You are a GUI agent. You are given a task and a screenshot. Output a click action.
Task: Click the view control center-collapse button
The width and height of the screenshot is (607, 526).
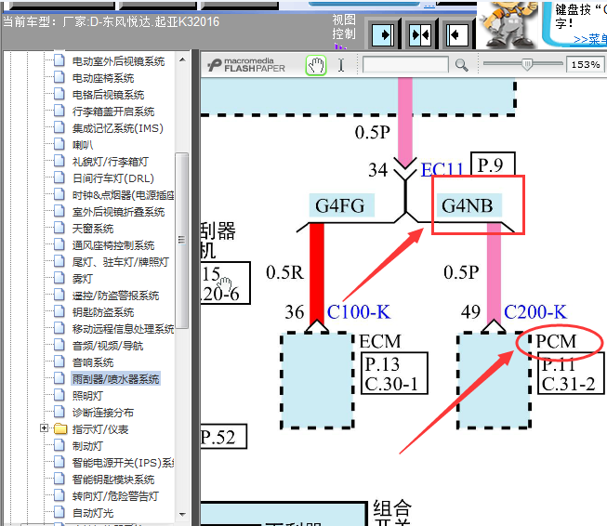tap(420, 35)
